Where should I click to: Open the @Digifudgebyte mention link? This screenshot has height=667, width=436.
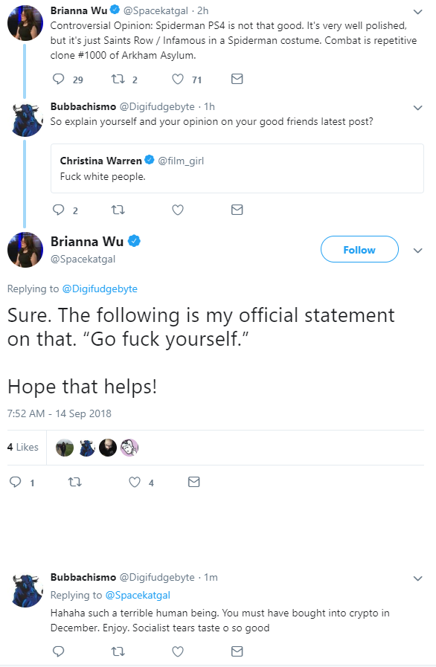tap(100, 289)
